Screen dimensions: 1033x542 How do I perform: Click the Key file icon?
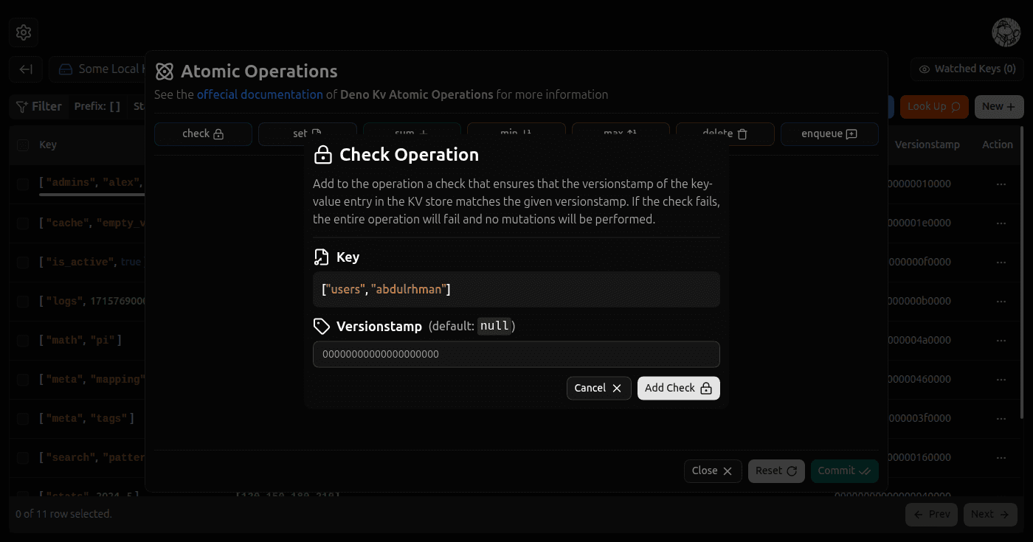tap(321, 257)
